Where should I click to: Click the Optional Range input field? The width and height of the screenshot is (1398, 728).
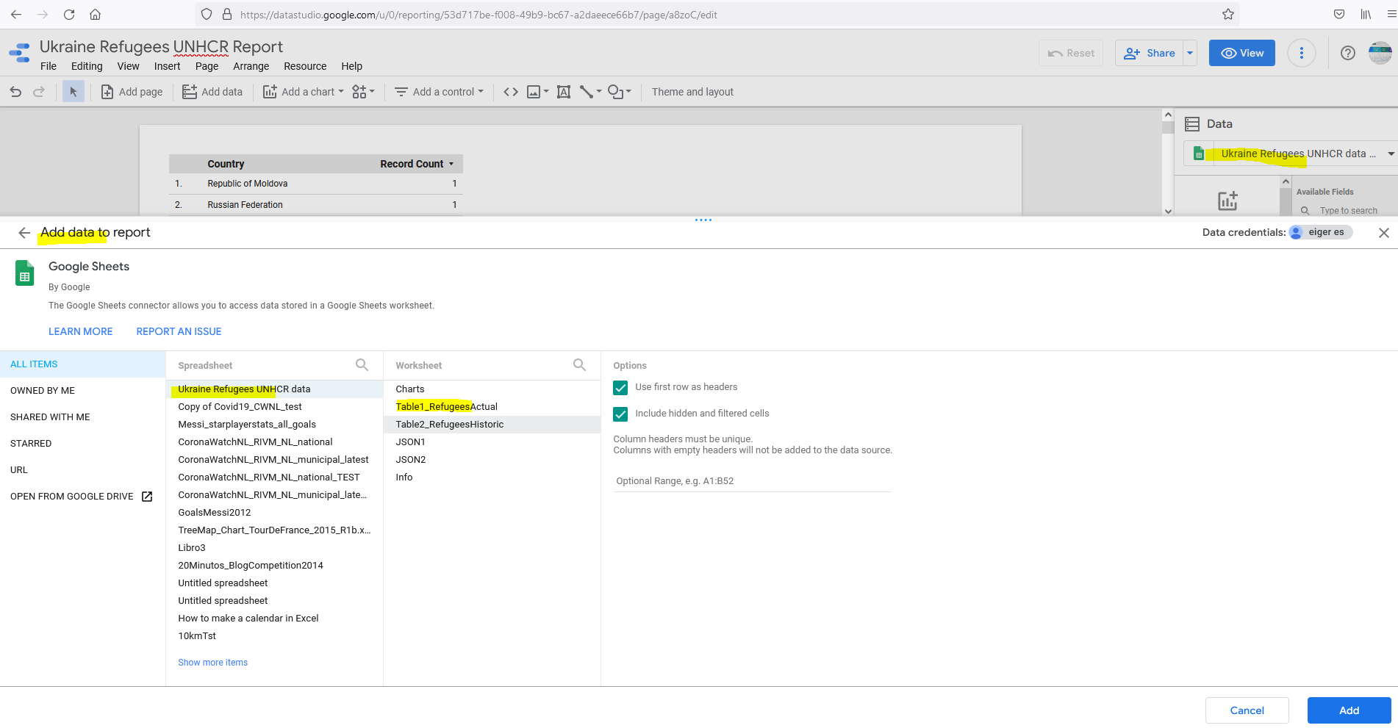coord(752,481)
